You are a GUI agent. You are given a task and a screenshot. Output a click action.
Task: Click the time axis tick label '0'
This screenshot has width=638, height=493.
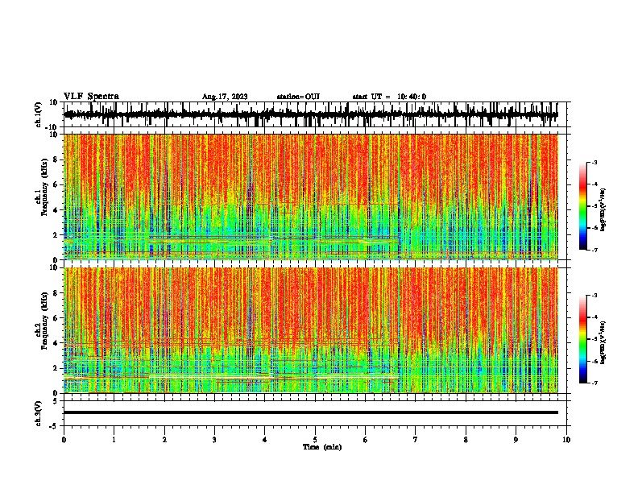click(64, 440)
